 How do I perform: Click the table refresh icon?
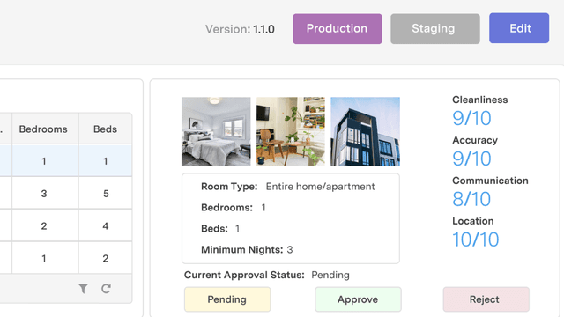(x=106, y=289)
